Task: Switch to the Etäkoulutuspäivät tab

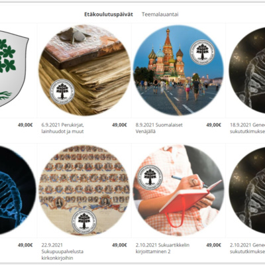Action: coord(109,15)
